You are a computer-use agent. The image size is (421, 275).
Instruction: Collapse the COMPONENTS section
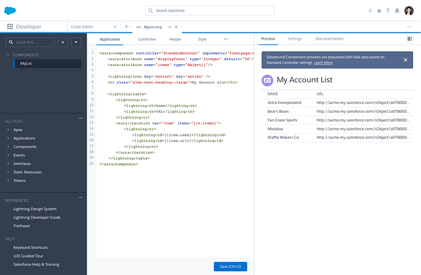(x=7, y=55)
